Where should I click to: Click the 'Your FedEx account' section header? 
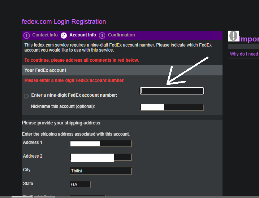[122, 70]
